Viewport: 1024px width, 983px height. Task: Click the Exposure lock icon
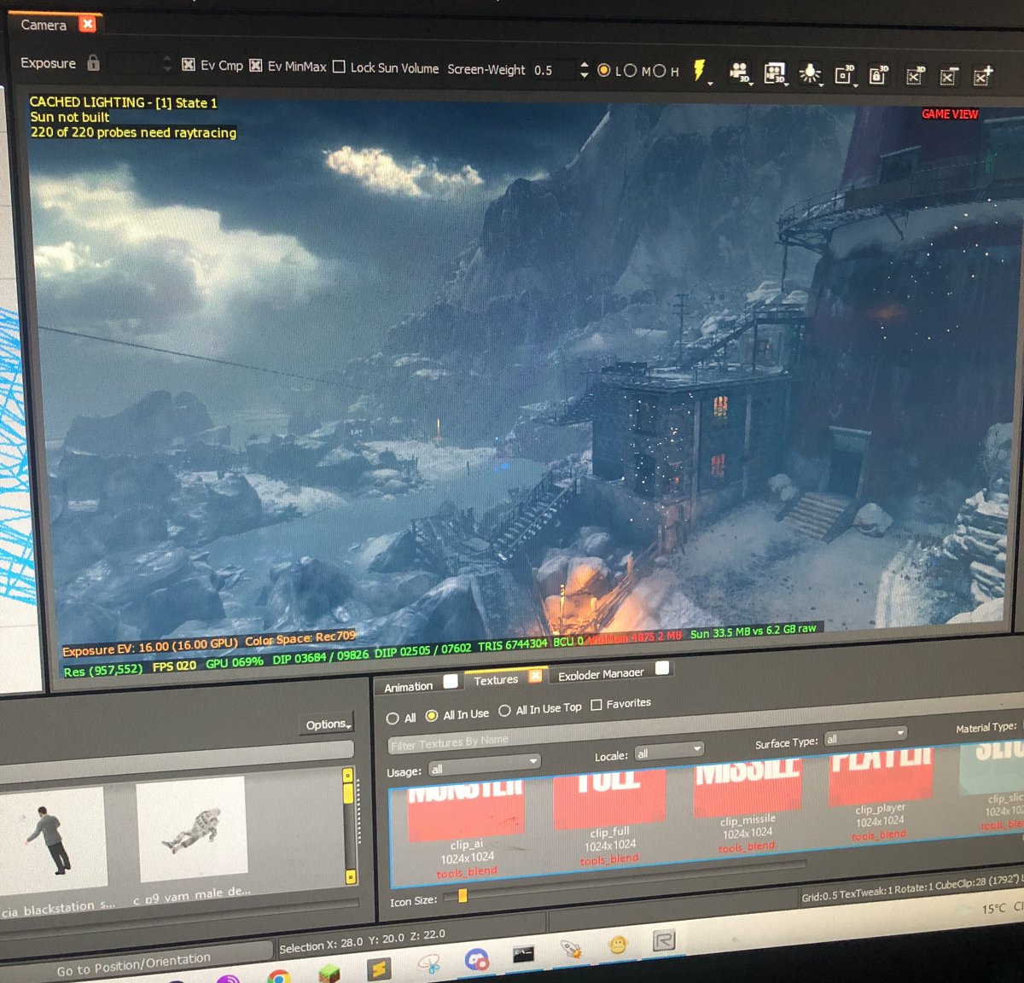pos(94,62)
